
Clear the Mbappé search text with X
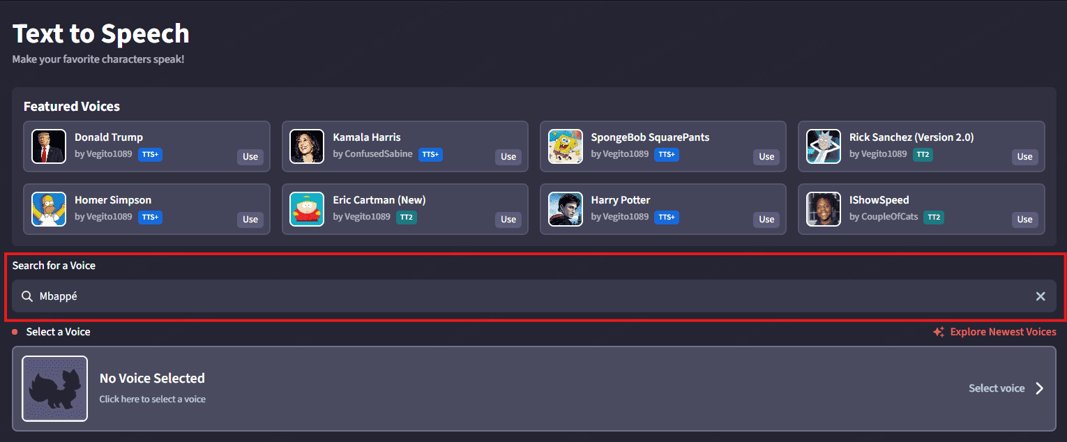pos(1040,296)
